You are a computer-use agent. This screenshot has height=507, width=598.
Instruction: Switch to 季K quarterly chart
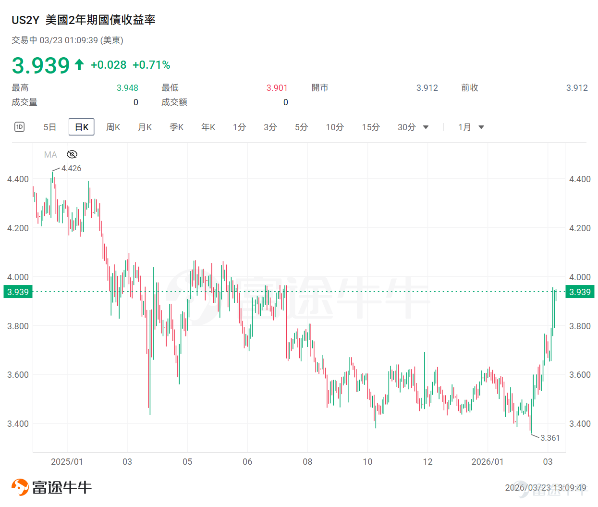pos(177,127)
